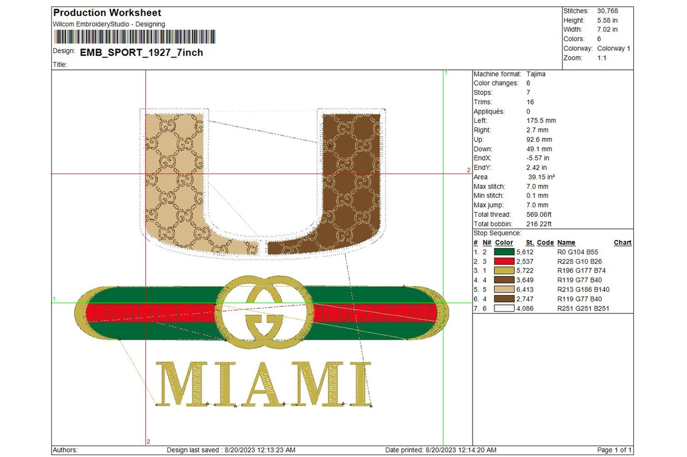
Task: Click the stitch count '4,086' in stop 7
Action: coord(525,309)
